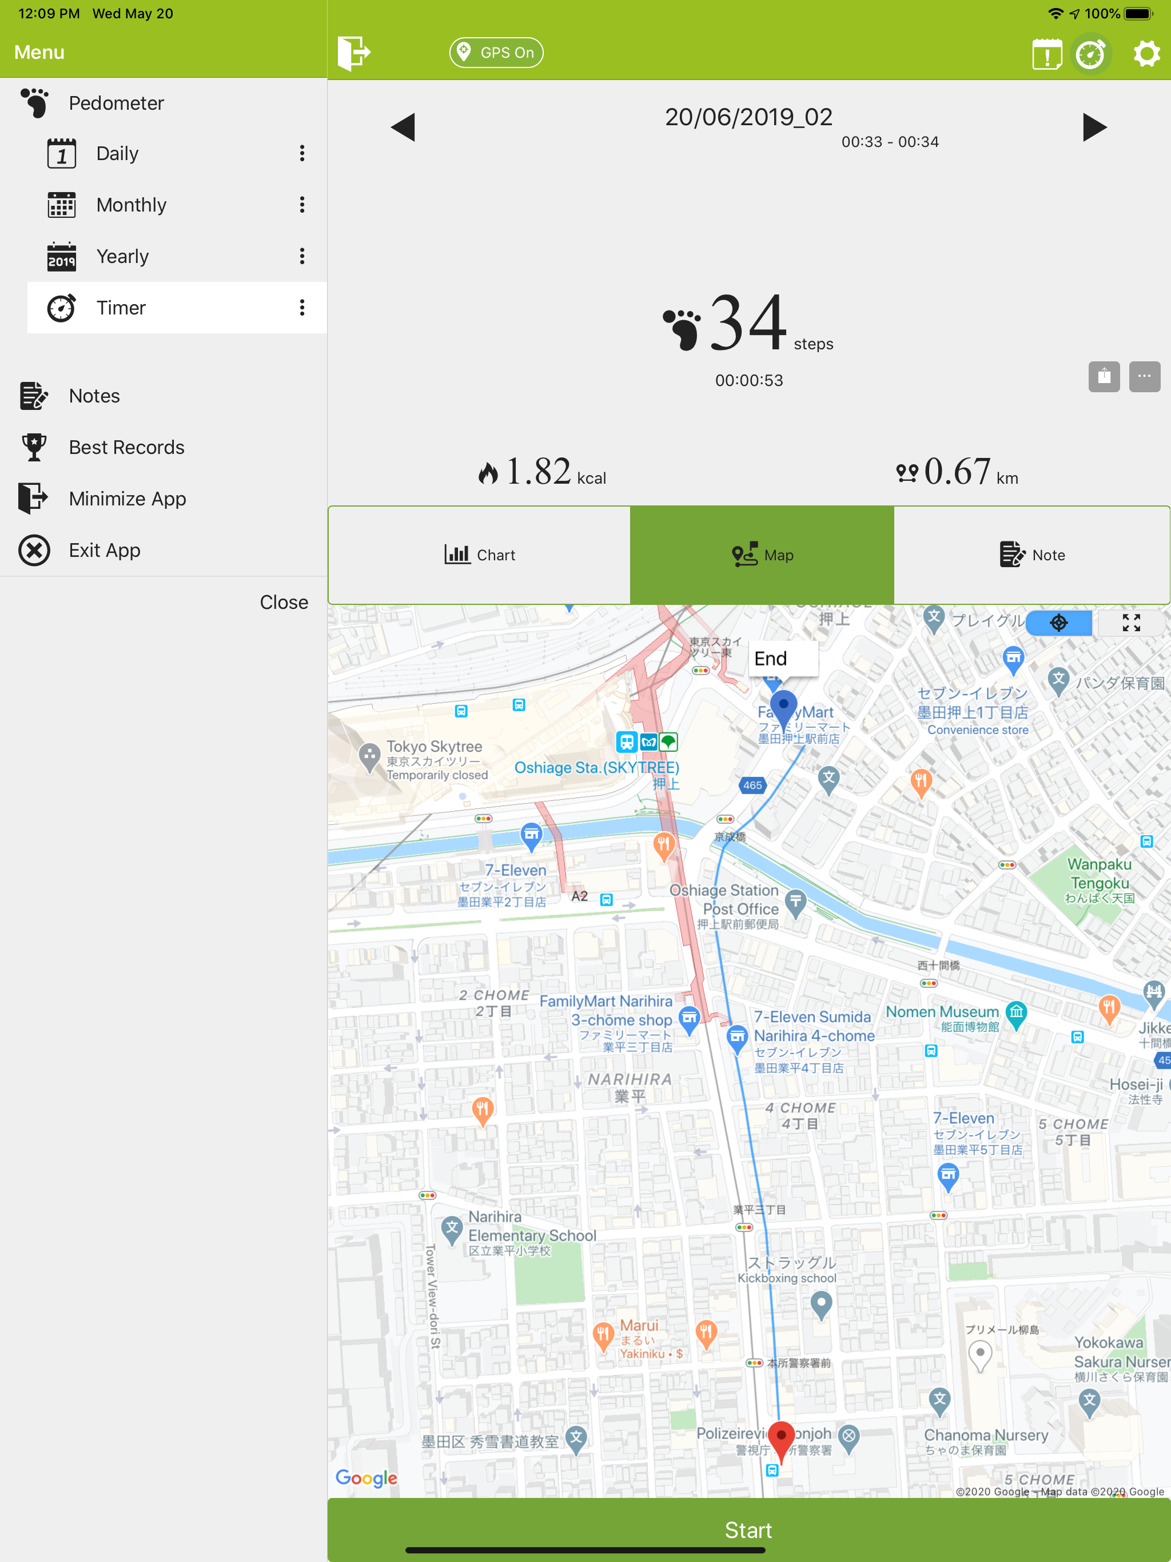Toggle the GPS On switch

pos(496,52)
